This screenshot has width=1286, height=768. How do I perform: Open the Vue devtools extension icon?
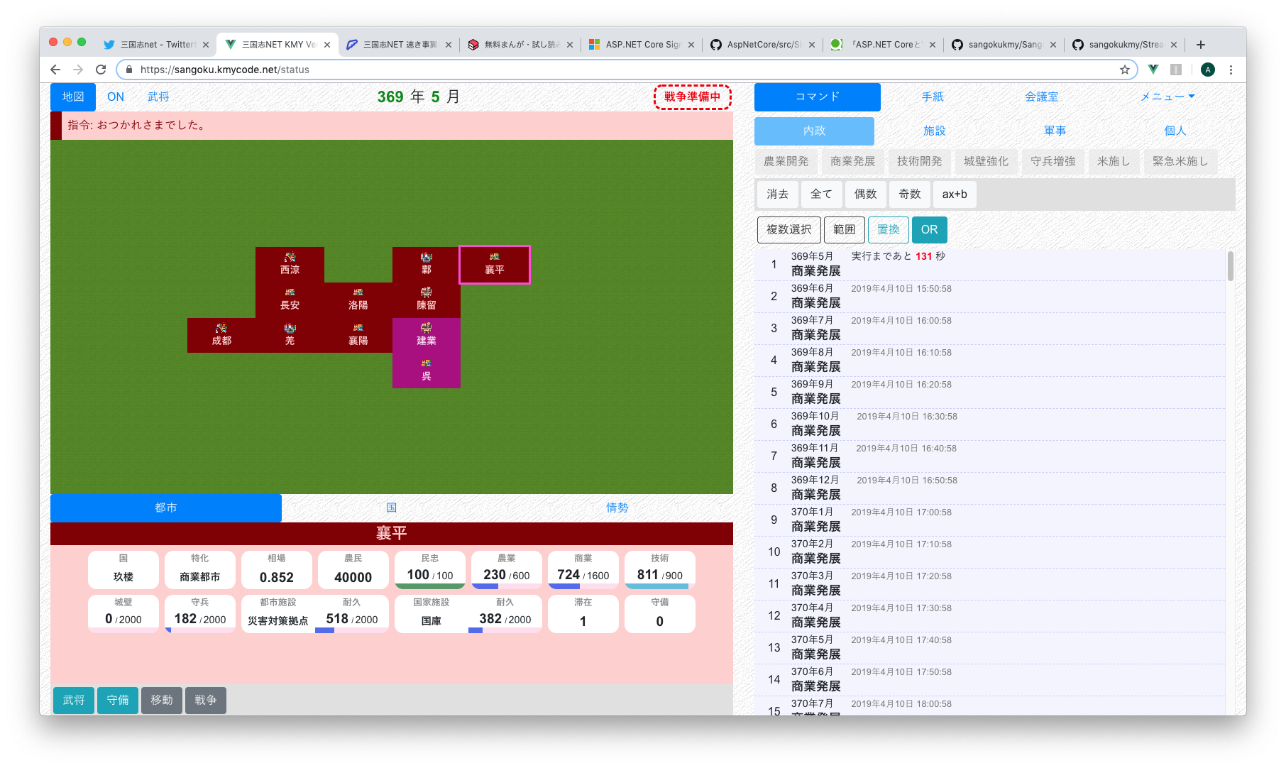point(1153,70)
